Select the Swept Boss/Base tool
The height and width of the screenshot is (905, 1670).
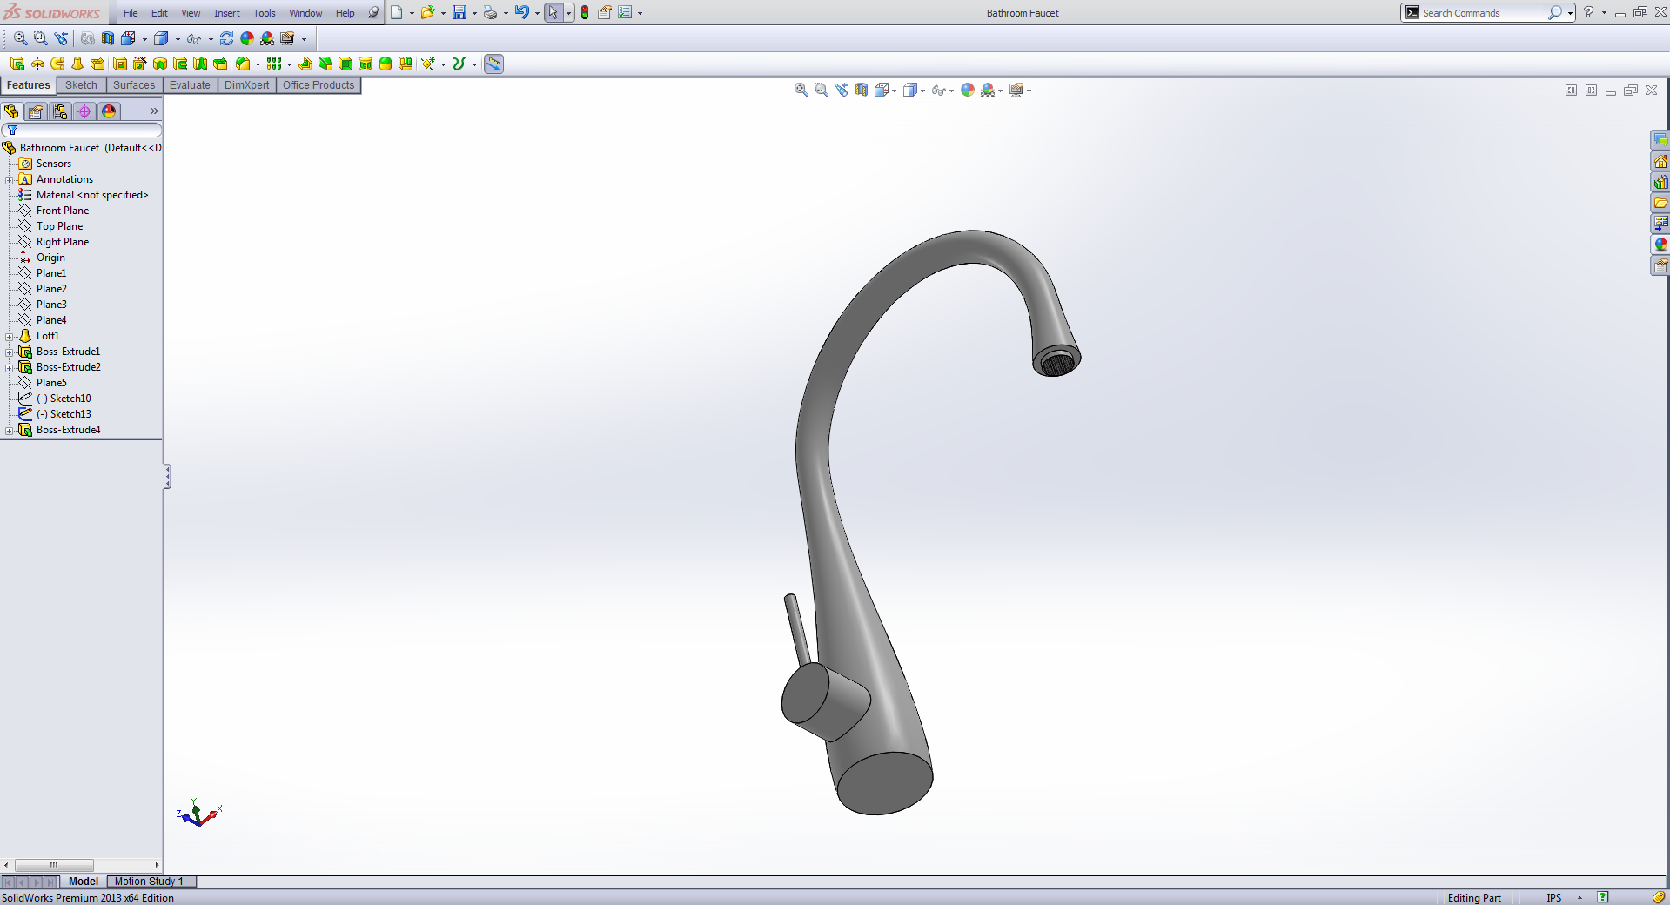[57, 64]
